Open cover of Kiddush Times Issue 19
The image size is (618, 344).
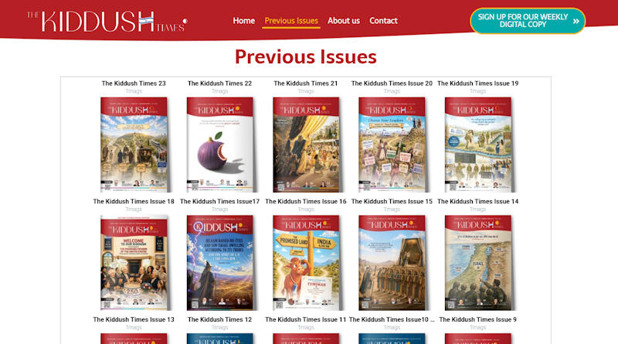pos(478,145)
